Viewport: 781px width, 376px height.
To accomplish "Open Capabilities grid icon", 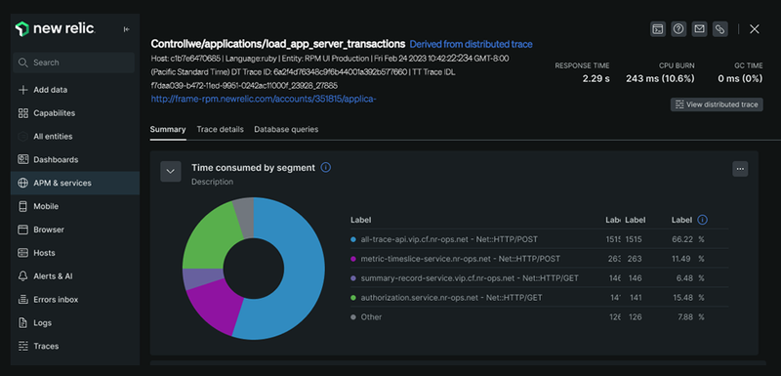I will pyautogui.click(x=22, y=113).
